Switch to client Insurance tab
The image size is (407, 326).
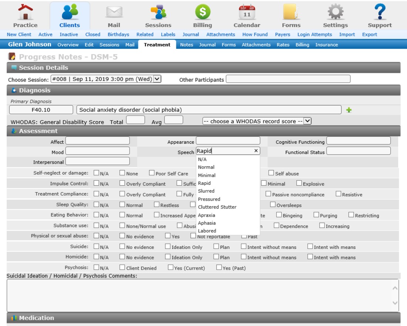pos(327,45)
